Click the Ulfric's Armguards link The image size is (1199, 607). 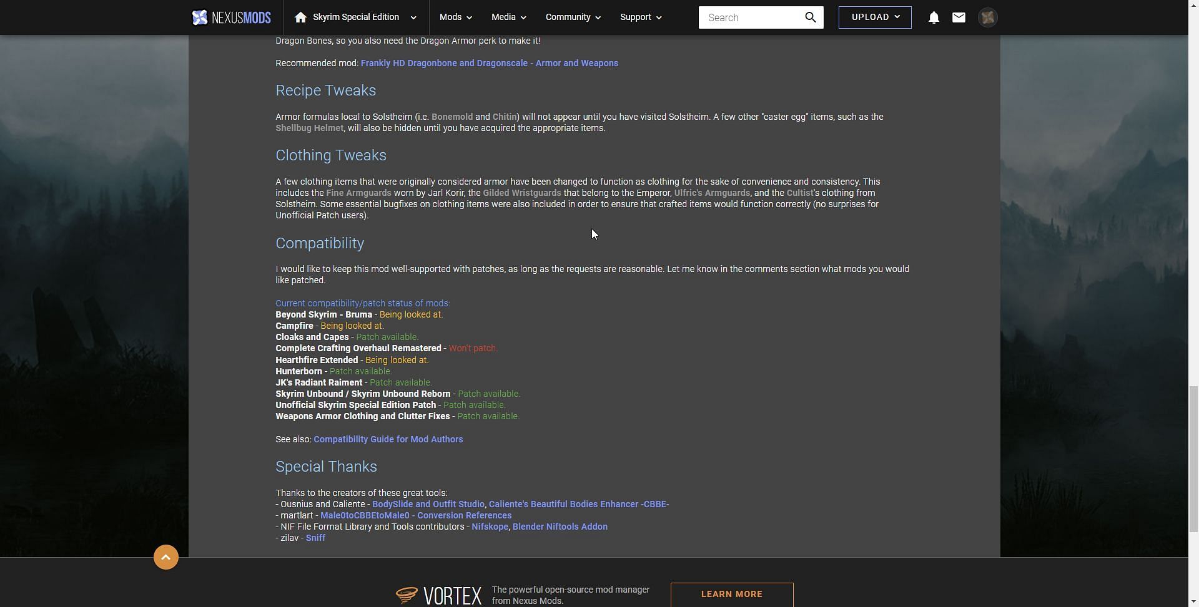(x=712, y=193)
